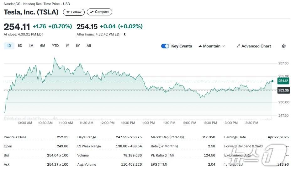This screenshot has height=170, width=291.
Task: Click the star icon in Follow button
Action: [x=68, y=12]
